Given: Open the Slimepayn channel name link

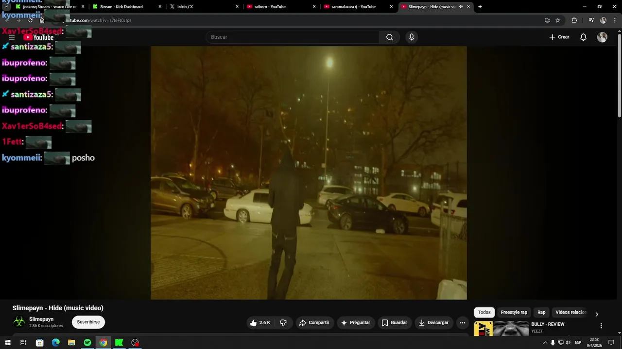Looking at the screenshot, I should pyautogui.click(x=41, y=319).
